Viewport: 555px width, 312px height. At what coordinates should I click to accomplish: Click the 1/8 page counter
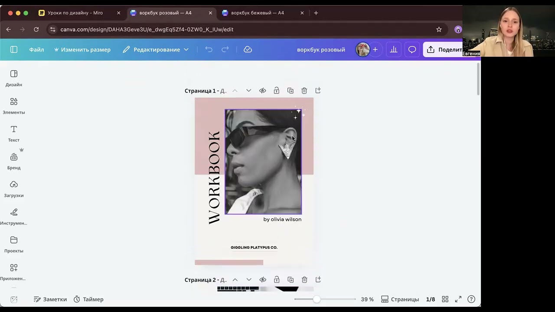431,299
